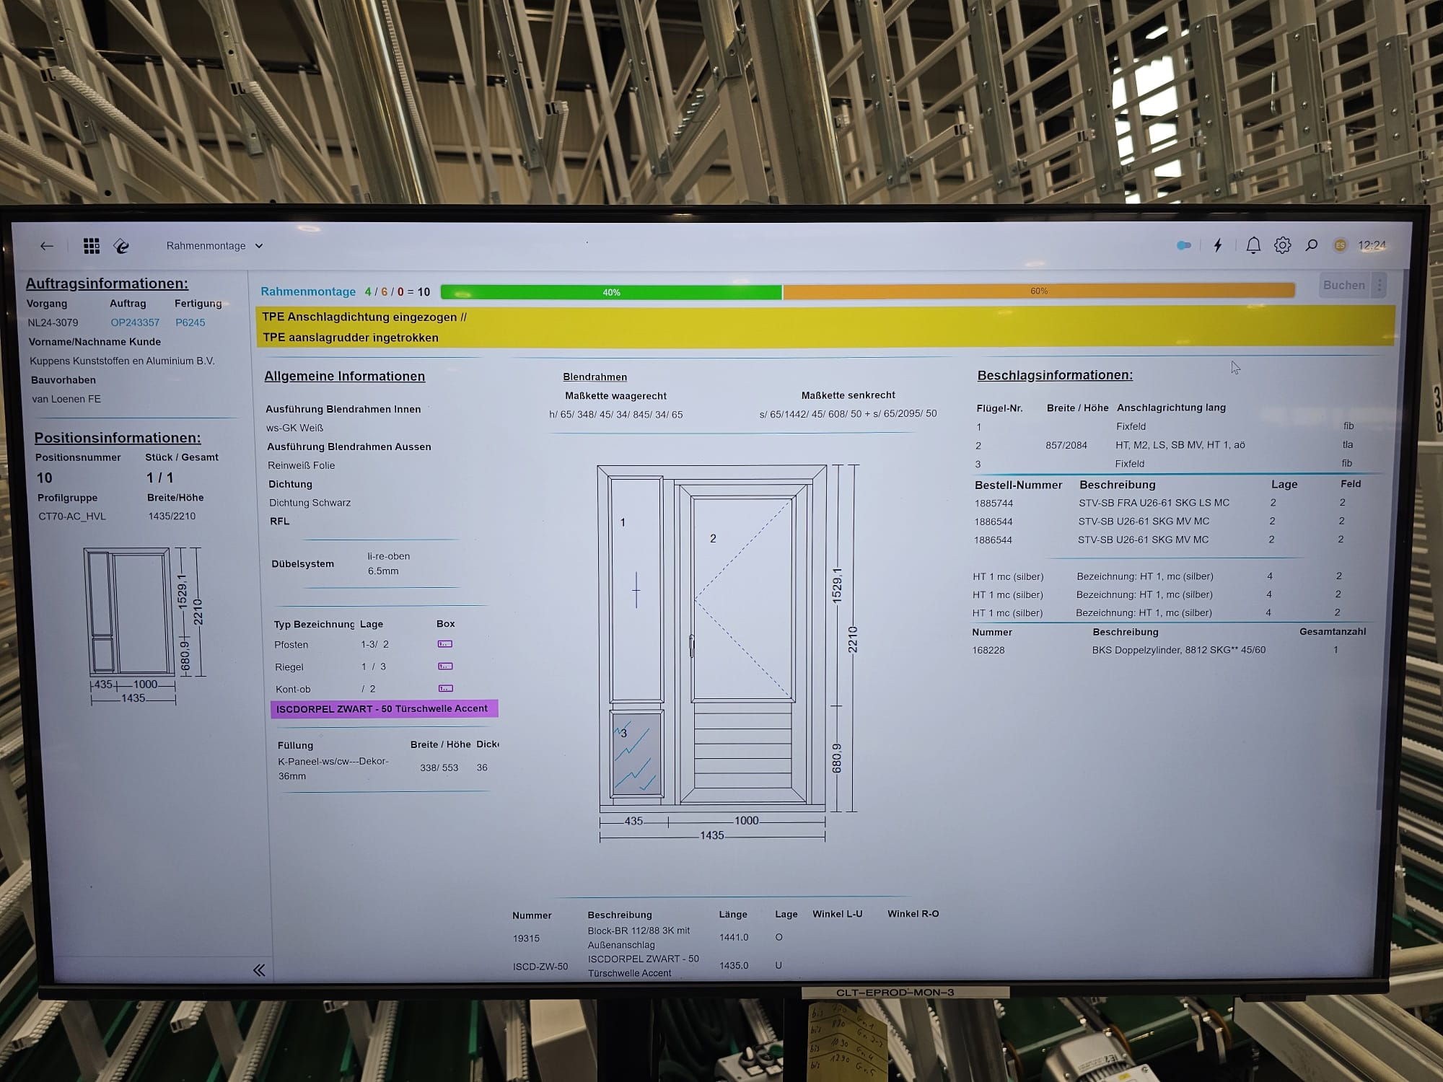Collapse left sidebar with double chevron
Image resolution: width=1443 pixels, height=1082 pixels.
tap(259, 970)
